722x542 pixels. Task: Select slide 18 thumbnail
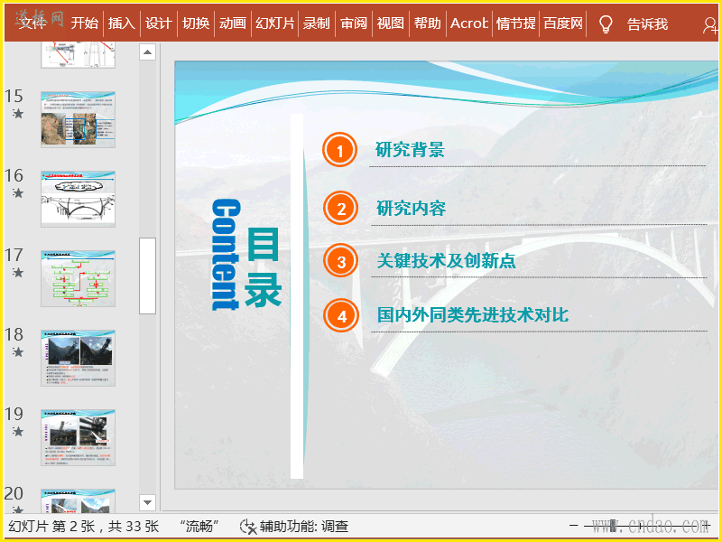point(78,358)
